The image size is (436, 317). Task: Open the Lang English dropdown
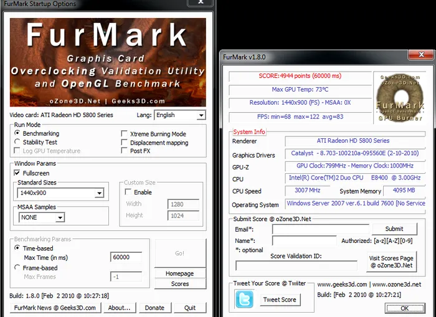pyautogui.click(x=180, y=115)
